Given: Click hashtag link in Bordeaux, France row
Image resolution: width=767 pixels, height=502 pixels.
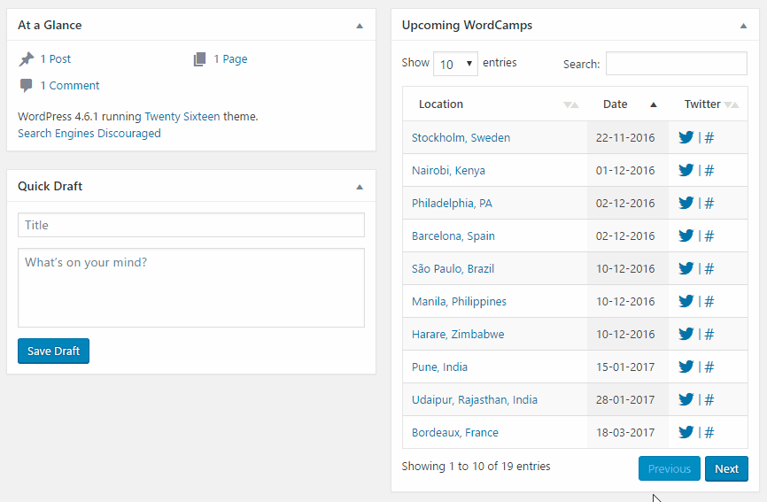Looking at the screenshot, I should (709, 433).
